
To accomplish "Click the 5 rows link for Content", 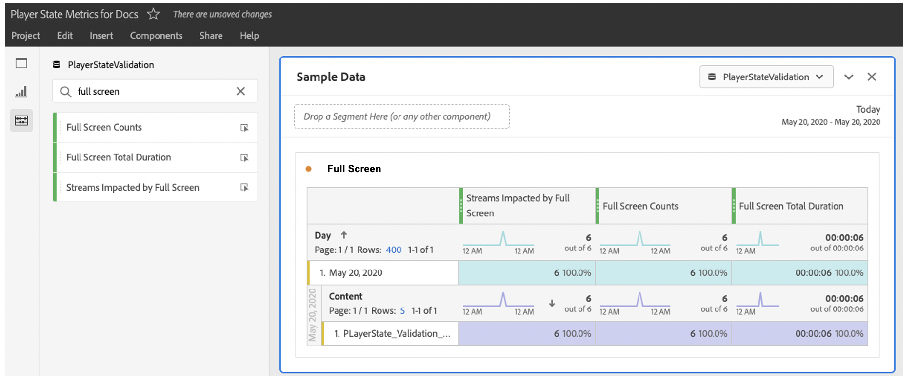I will (402, 311).
